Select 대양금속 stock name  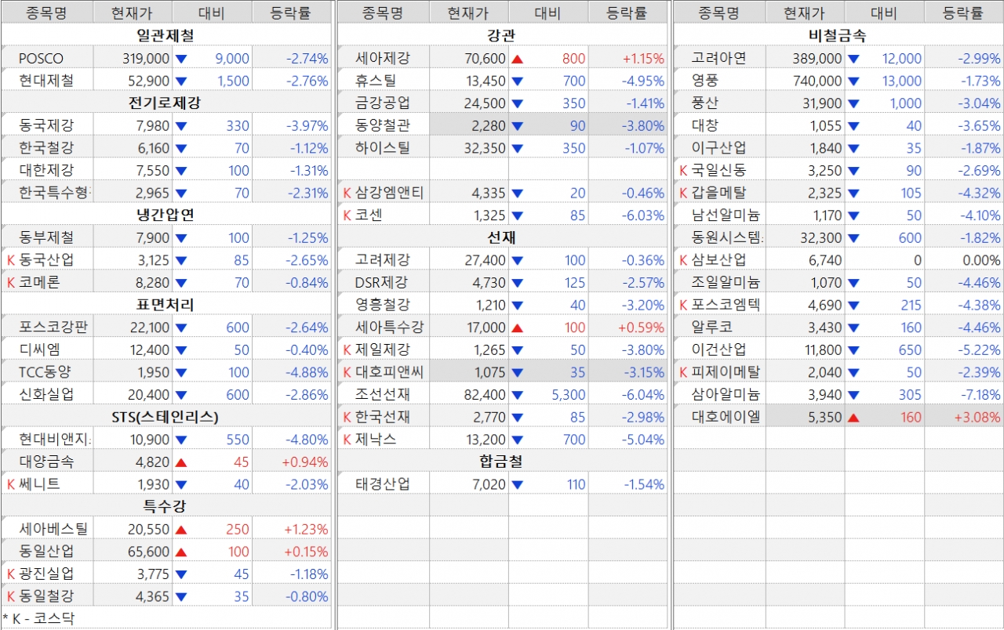coord(46,462)
